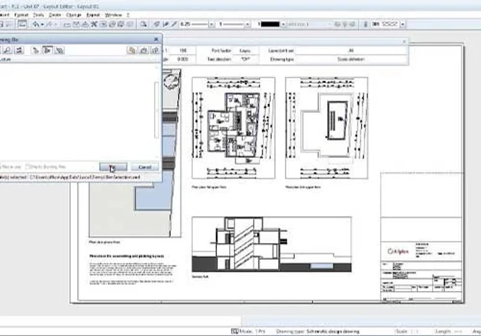
Task: Confirm the dialog with the OK button
Action: pyautogui.click(x=113, y=167)
